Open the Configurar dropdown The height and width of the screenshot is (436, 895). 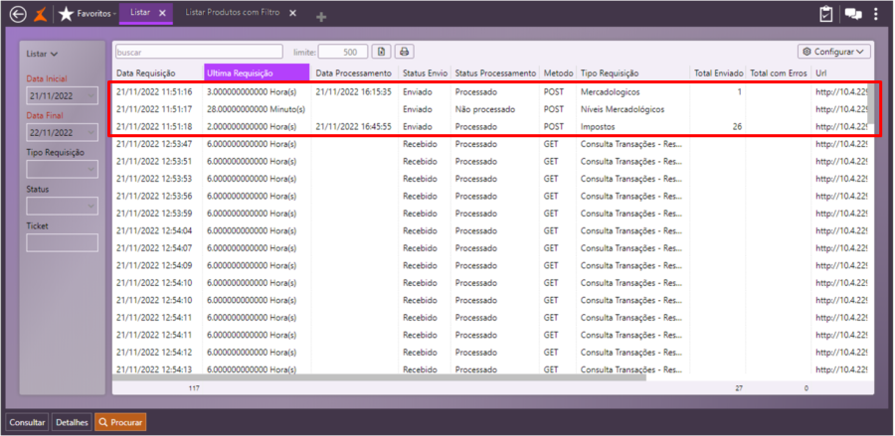click(x=834, y=52)
